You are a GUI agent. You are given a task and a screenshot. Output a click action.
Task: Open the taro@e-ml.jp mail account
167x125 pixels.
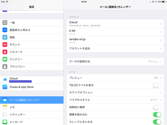[115, 41]
